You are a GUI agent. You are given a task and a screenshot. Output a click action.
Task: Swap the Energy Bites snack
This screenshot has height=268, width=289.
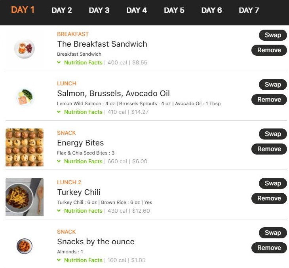pyautogui.click(x=273, y=134)
